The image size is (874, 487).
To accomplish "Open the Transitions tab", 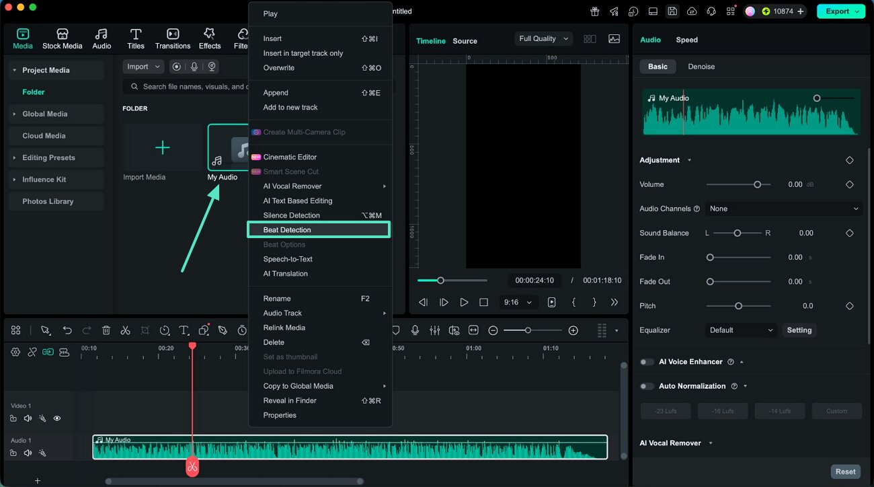I will click(x=173, y=39).
